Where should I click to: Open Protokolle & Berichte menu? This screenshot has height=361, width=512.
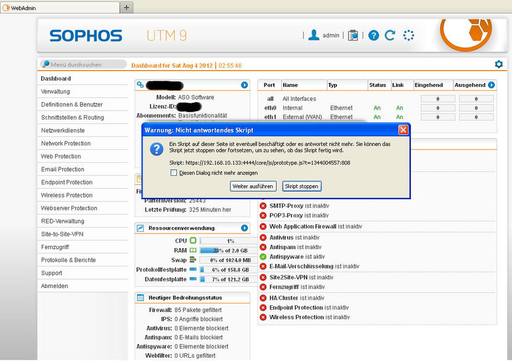click(83, 260)
